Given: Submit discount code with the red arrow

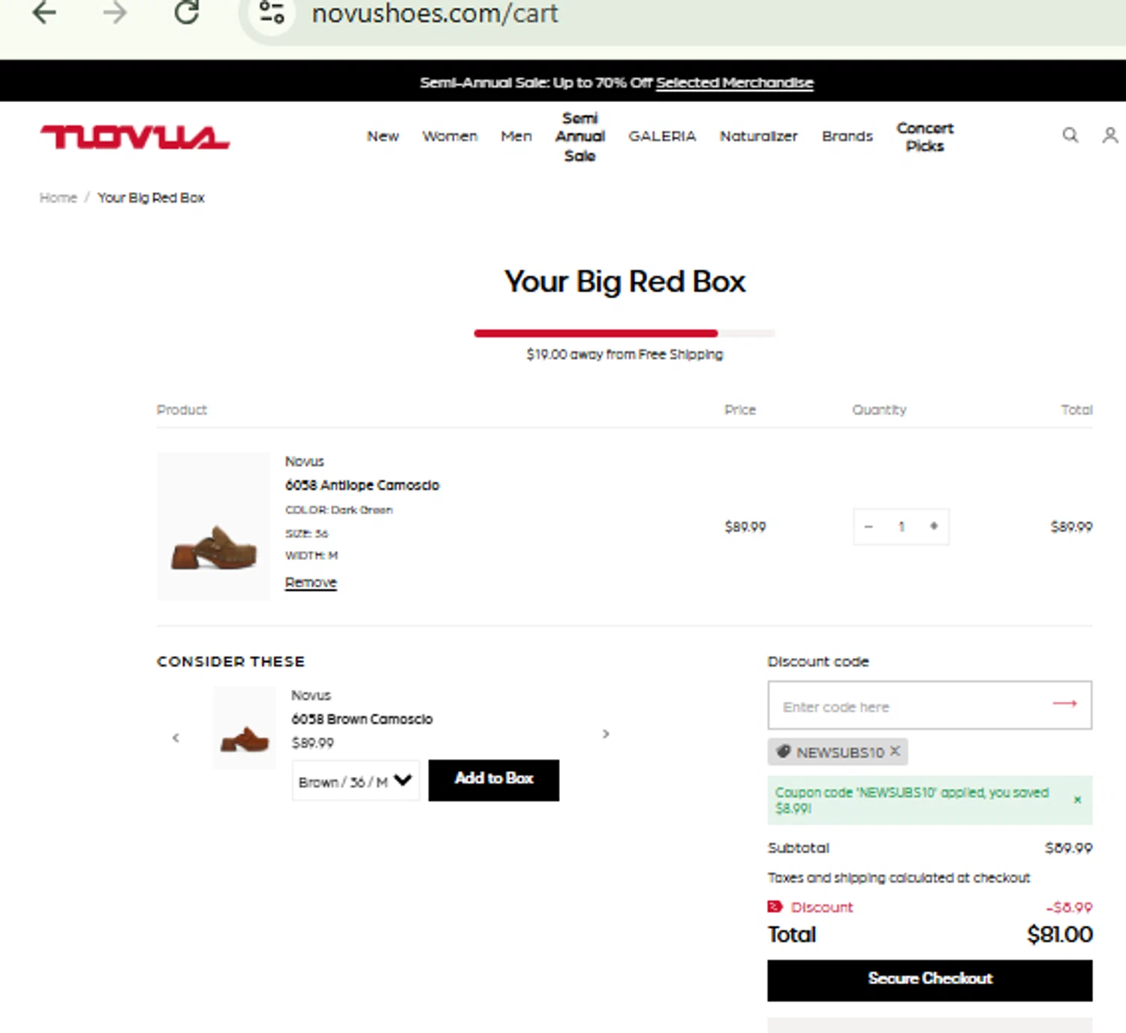Looking at the screenshot, I should (x=1064, y=703).
